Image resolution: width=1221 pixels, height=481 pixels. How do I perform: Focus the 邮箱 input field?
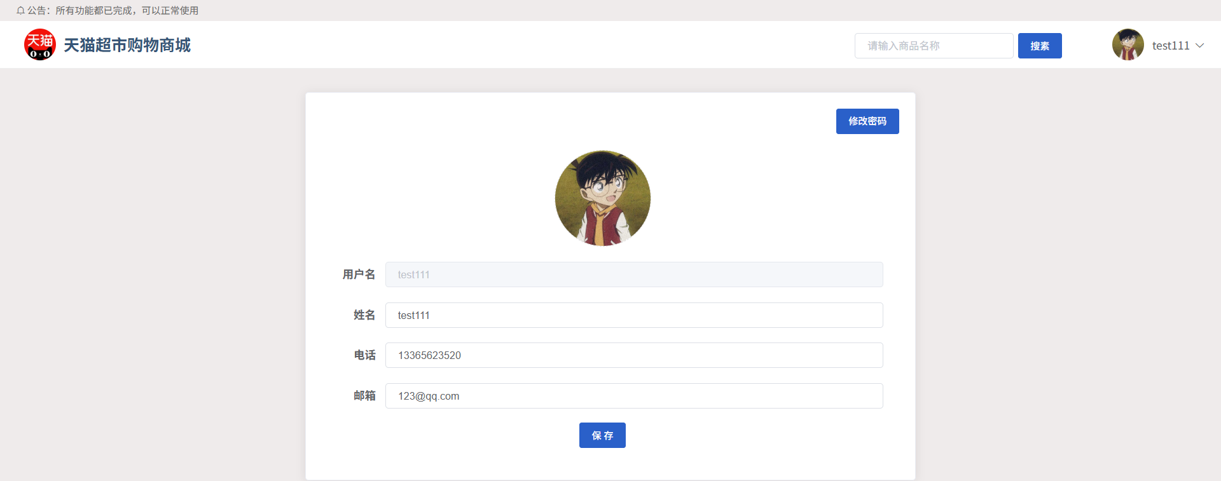click(634, 396)
